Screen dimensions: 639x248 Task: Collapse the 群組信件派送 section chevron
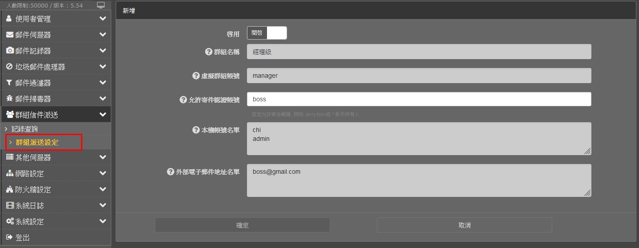click(x=103, y=115)
